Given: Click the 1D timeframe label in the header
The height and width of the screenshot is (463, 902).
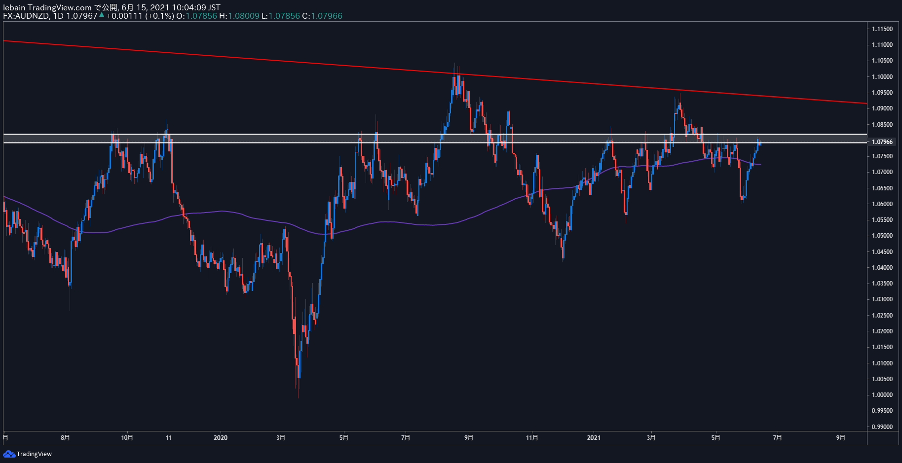Looking at the screenshot, I should point(58,16).
